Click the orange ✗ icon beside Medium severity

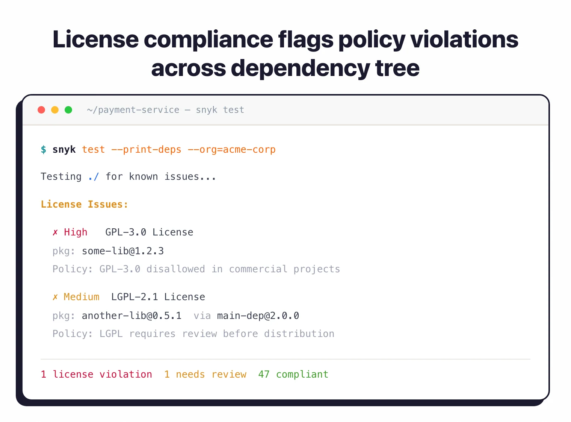55,297
